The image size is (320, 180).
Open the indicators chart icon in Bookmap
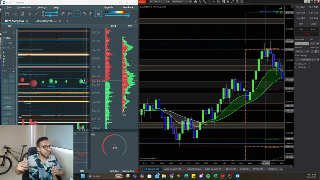pyautogui.click(x=22, y=14)
